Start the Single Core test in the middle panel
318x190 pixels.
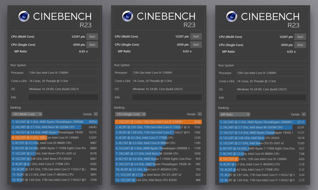click(x=196, y=45)
